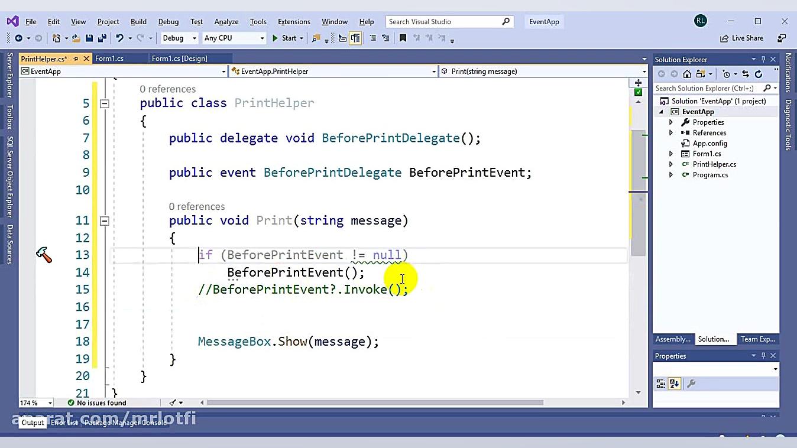Click the Property Pages wrench icon
Image resolution: width=797 pixels, height=448 pixels.
click(691, 384)
